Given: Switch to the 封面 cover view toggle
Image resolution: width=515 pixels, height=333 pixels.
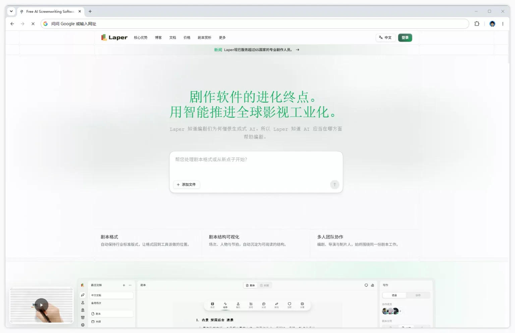Looking at the screenshot, I should pos(265,285).
